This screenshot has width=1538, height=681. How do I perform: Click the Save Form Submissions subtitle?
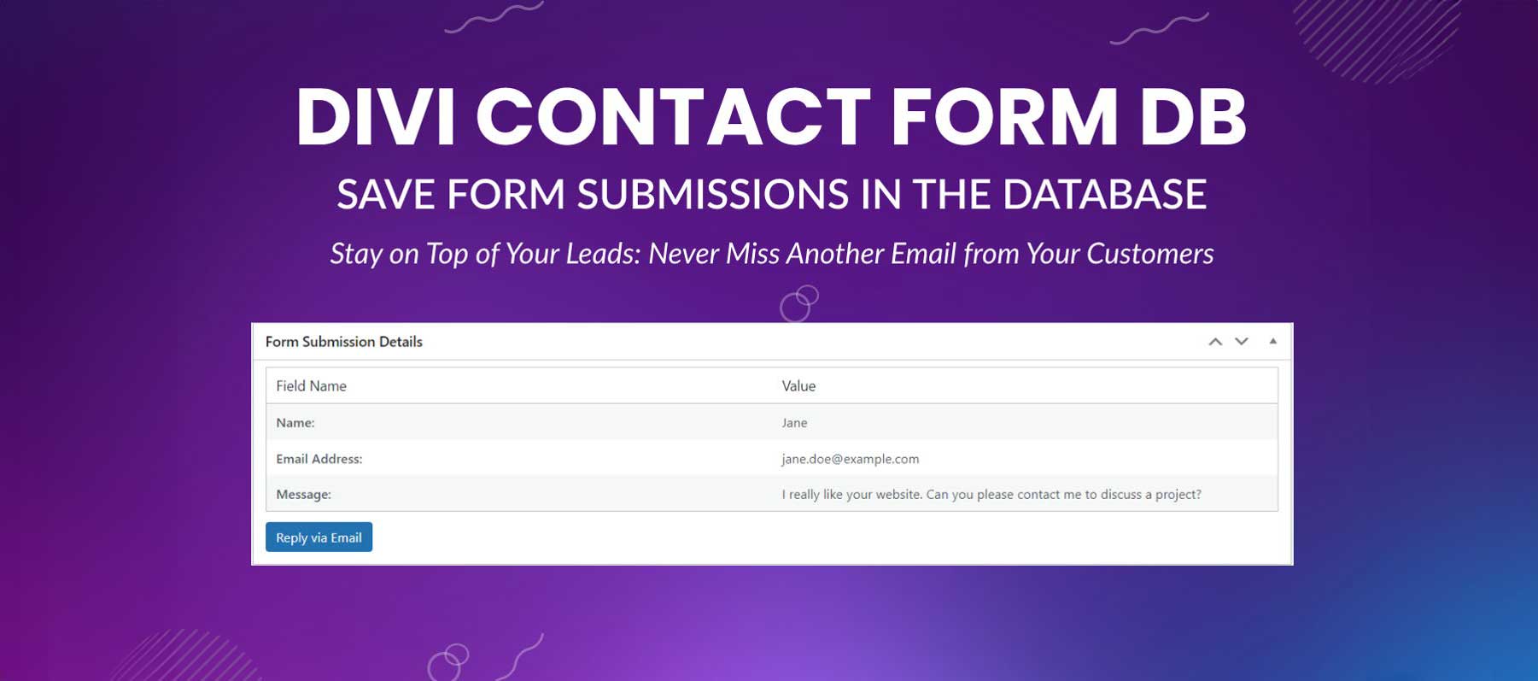tap(771, 194)
